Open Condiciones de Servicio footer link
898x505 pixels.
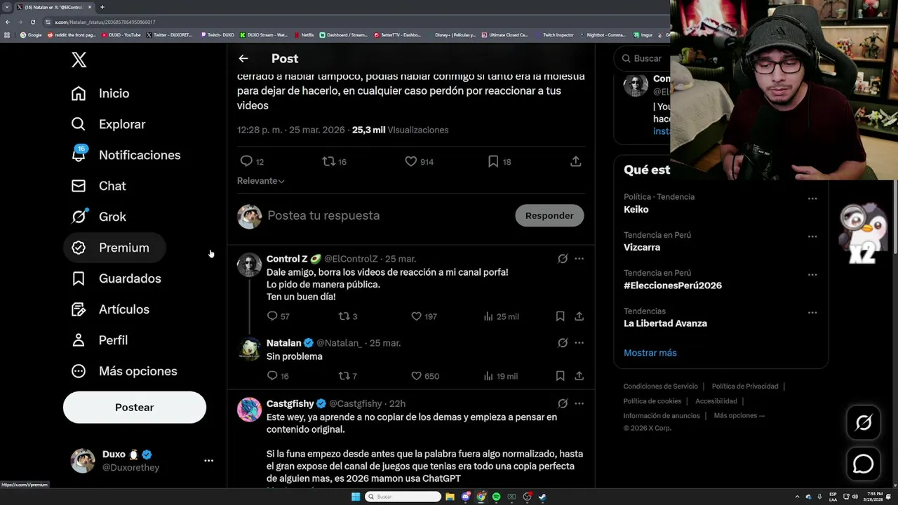pyautogui.click(x=661, y=386)
